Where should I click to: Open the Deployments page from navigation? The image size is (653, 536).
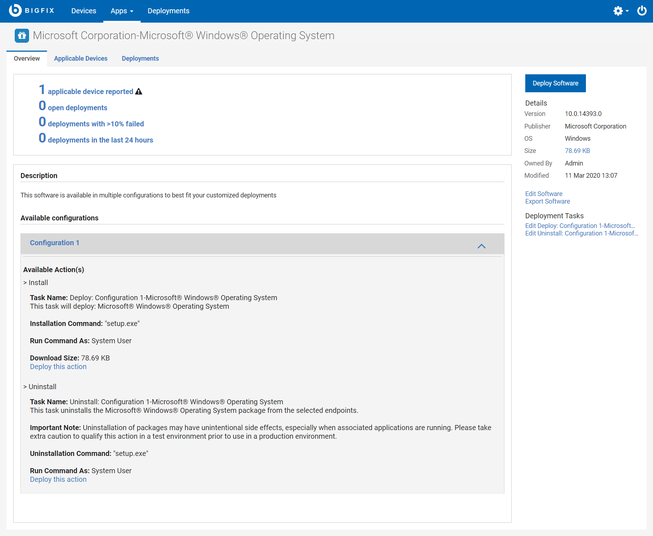click(168, 11)
